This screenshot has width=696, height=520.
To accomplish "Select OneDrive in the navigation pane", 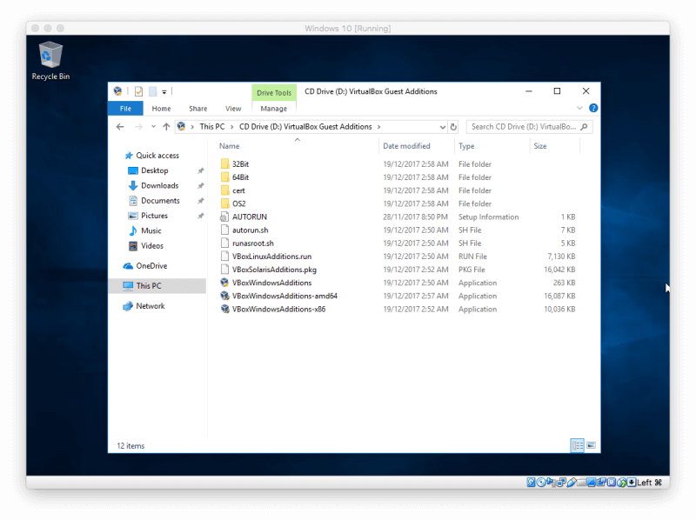I will [x=151, y=266].
